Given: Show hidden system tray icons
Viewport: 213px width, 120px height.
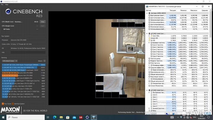Looking at the screenshot, I should click(178, 117).
